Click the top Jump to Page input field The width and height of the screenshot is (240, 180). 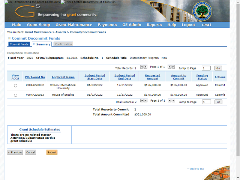coord(206,68)
